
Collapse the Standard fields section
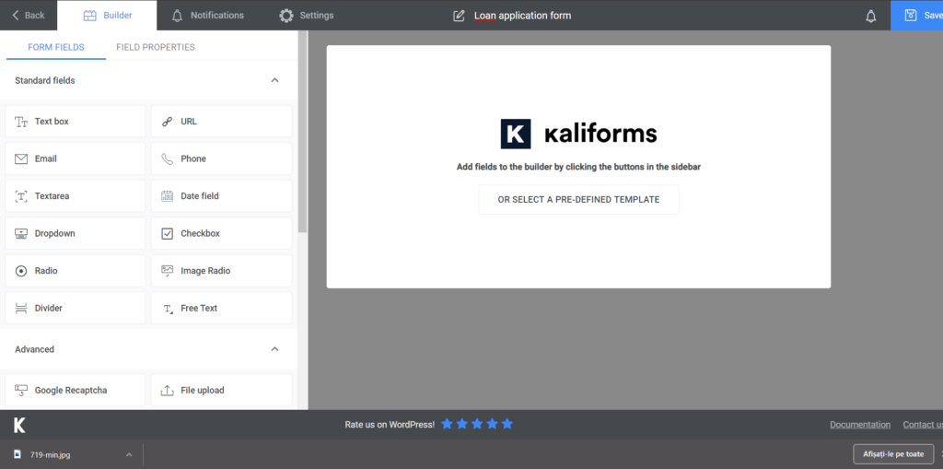tap(274, 81)
